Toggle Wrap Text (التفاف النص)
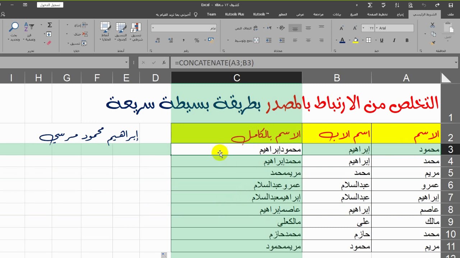Screen dimensions: 460x258 (x=247, y=28)
